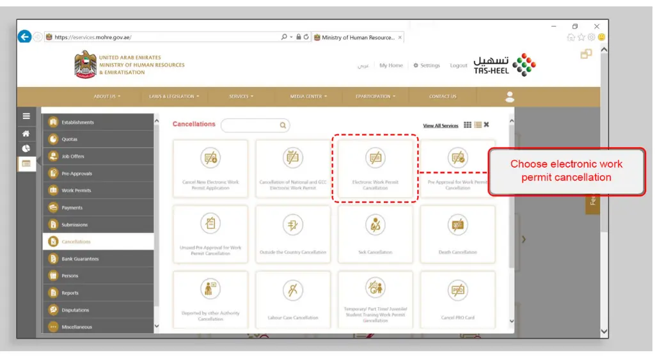The height and width of the screenshot is (357, 655).
Task: Open Cancellation of National and GCC Electronic Work Permit
Action: [292, 168]
